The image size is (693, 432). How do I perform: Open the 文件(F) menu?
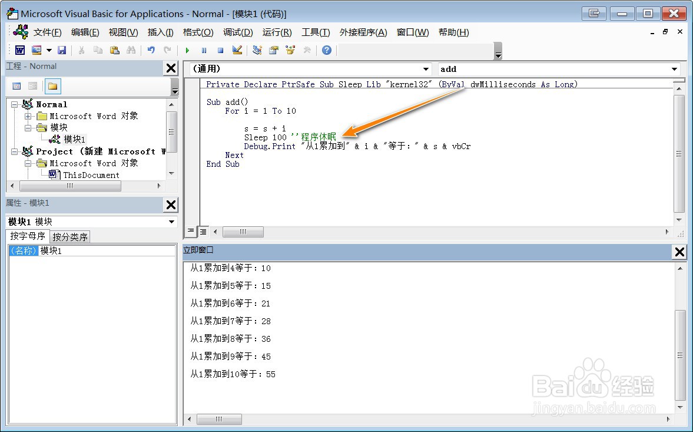(x=47, y=32)
